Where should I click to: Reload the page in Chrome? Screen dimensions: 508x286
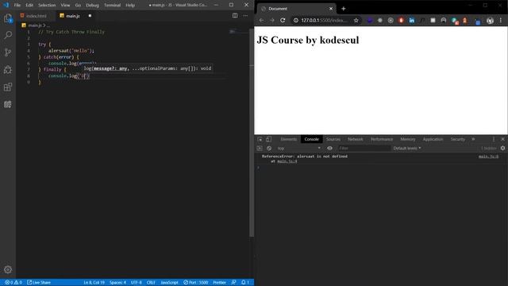[283, 20]
